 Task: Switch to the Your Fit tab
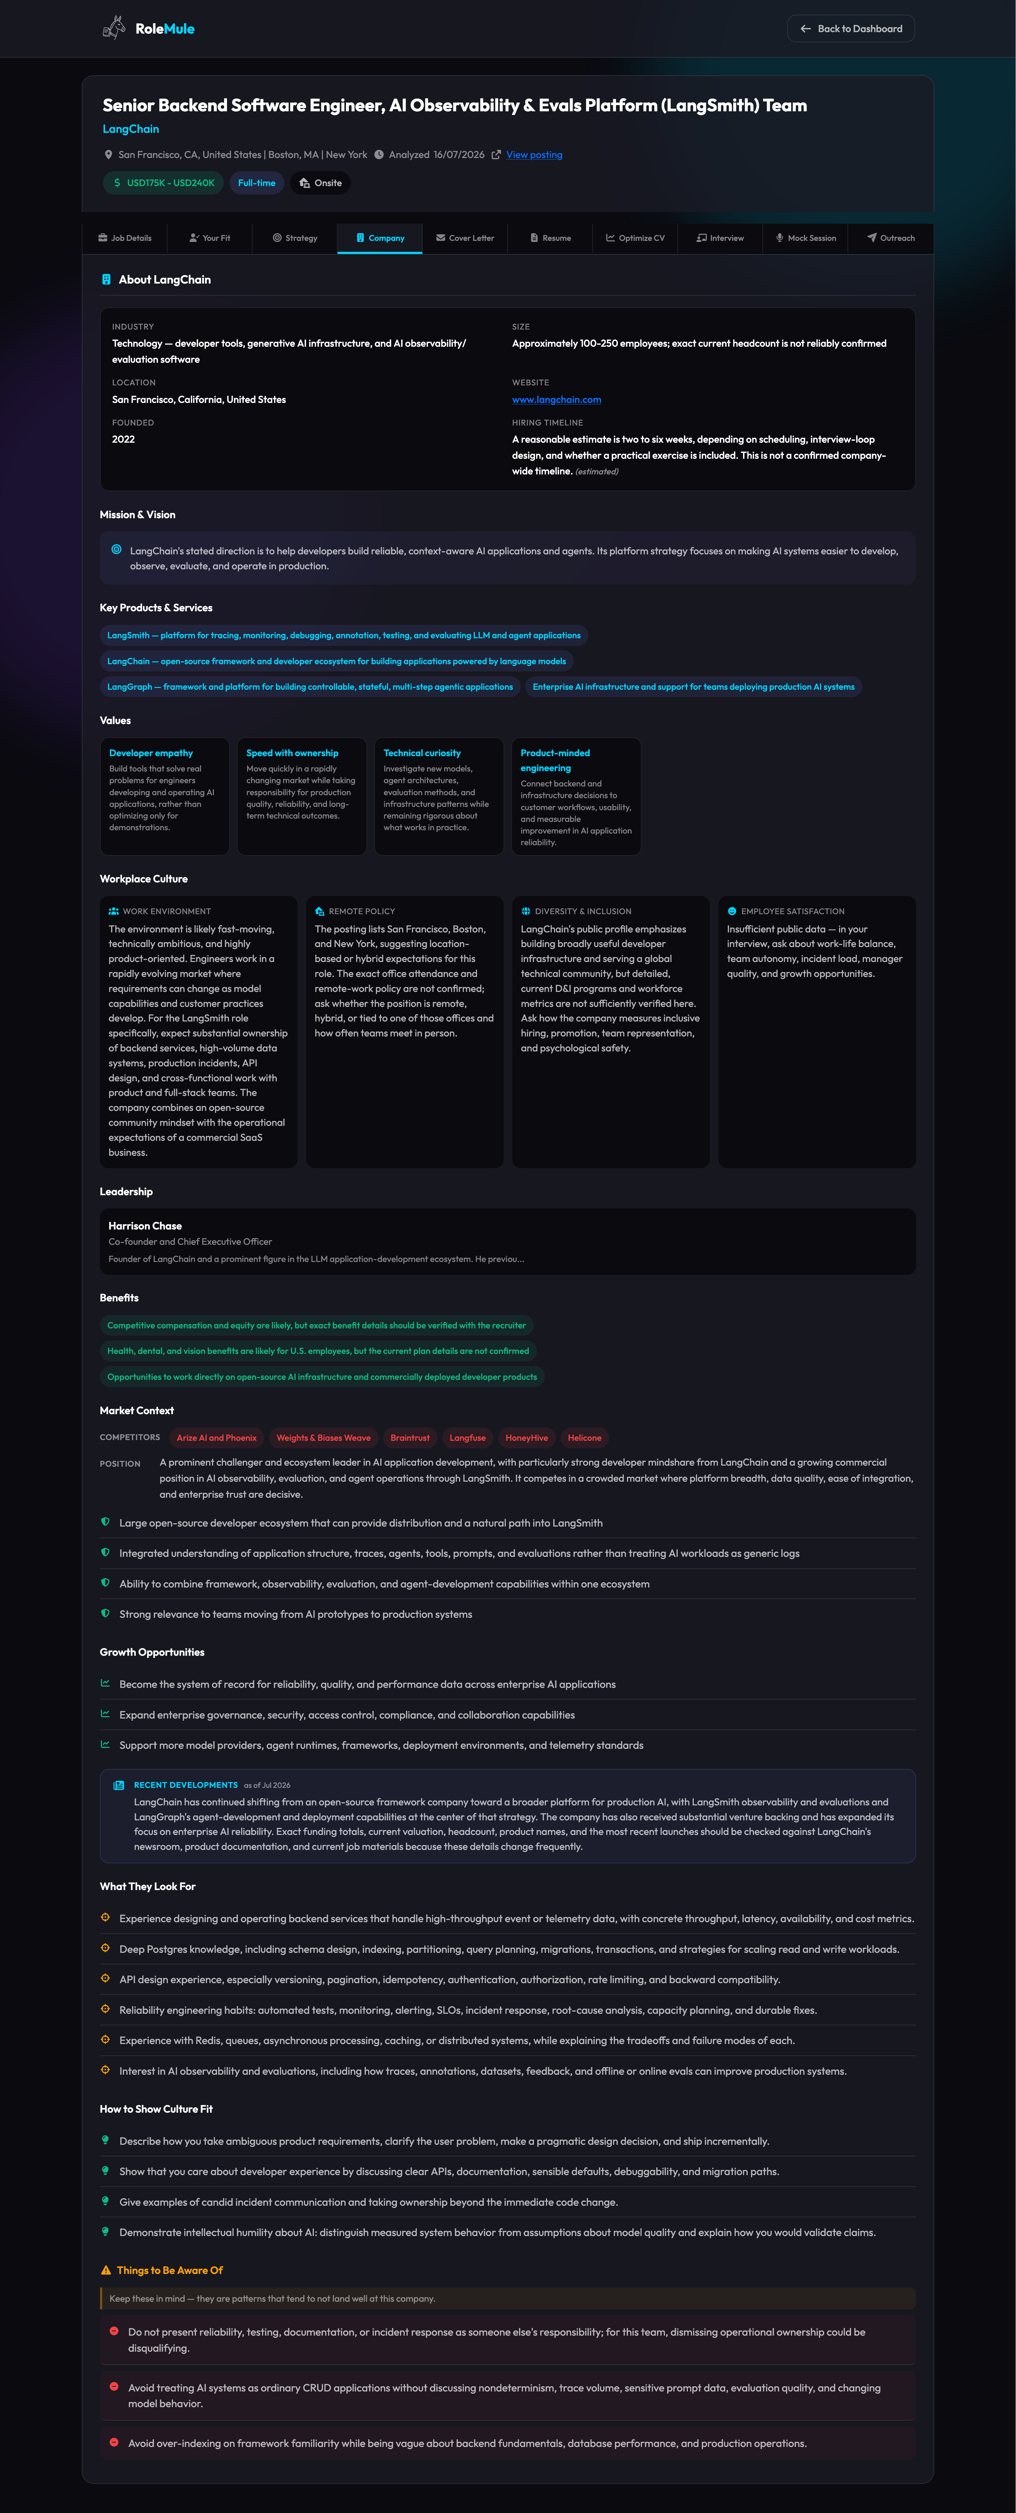pos(210,238)
